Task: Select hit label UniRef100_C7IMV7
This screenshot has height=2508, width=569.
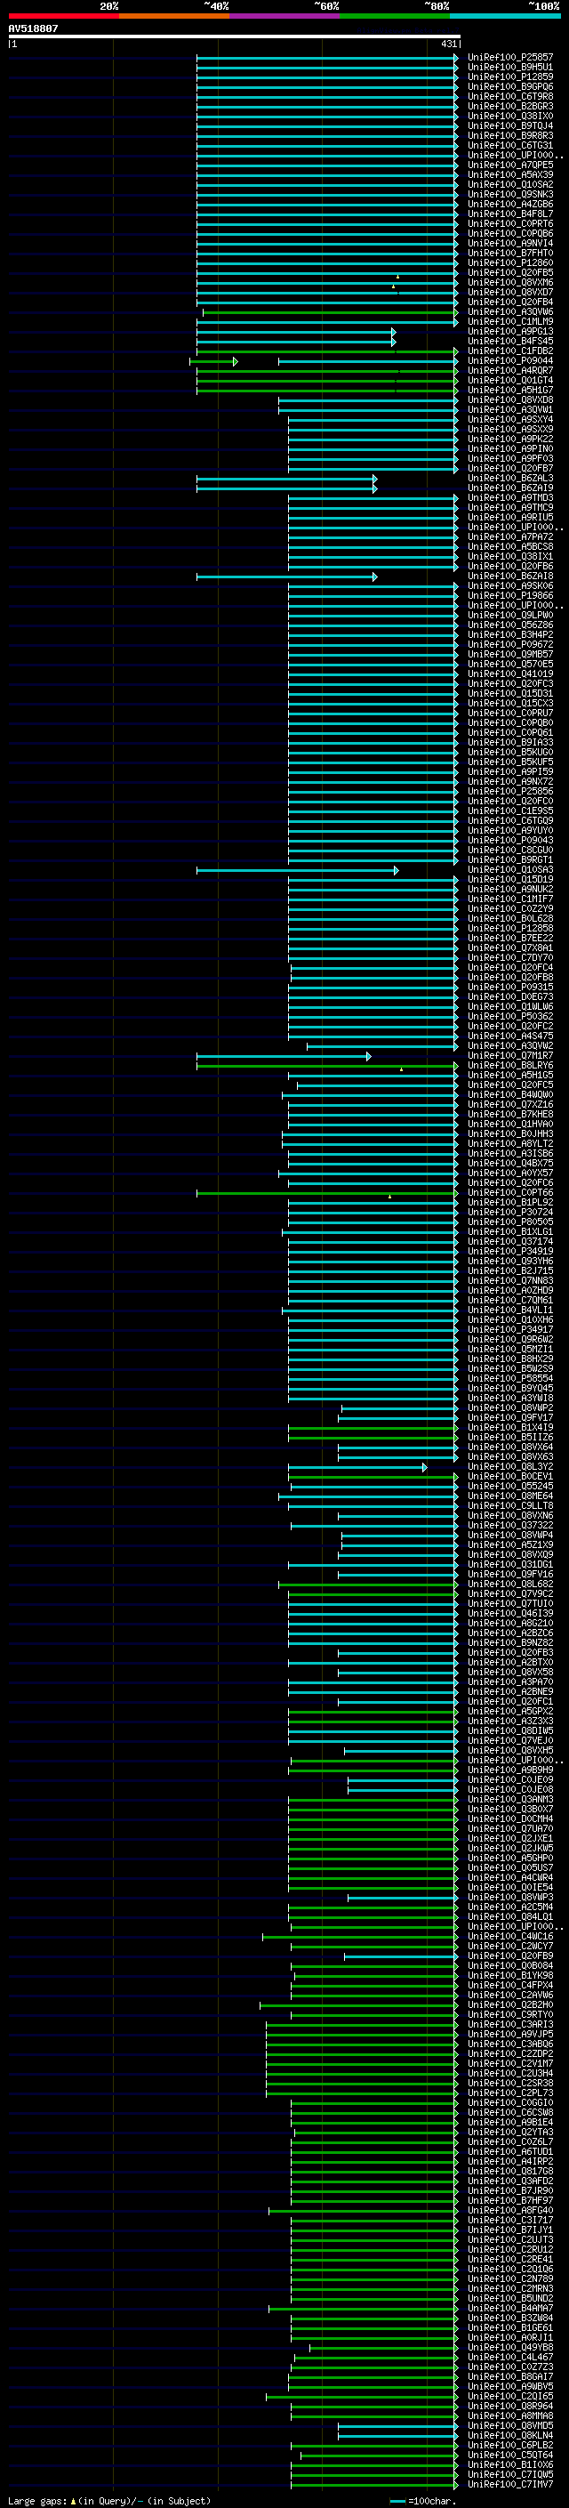Action: click(510, 2485)
